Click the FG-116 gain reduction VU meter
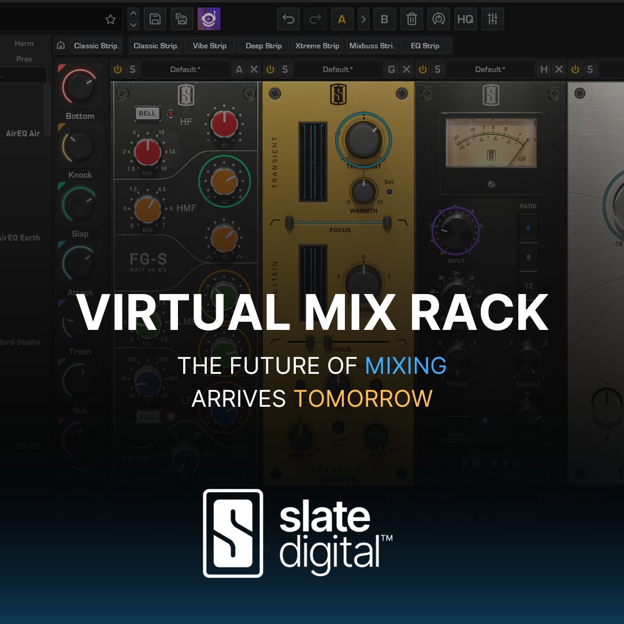The height and width of the screenshot is (624, 624). pyautogui.click(x=491, y=143)
